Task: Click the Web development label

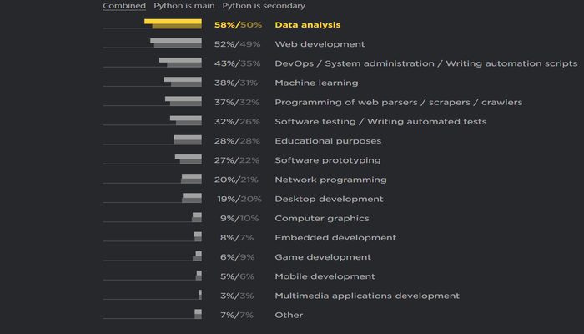Action: click(320, 44)
